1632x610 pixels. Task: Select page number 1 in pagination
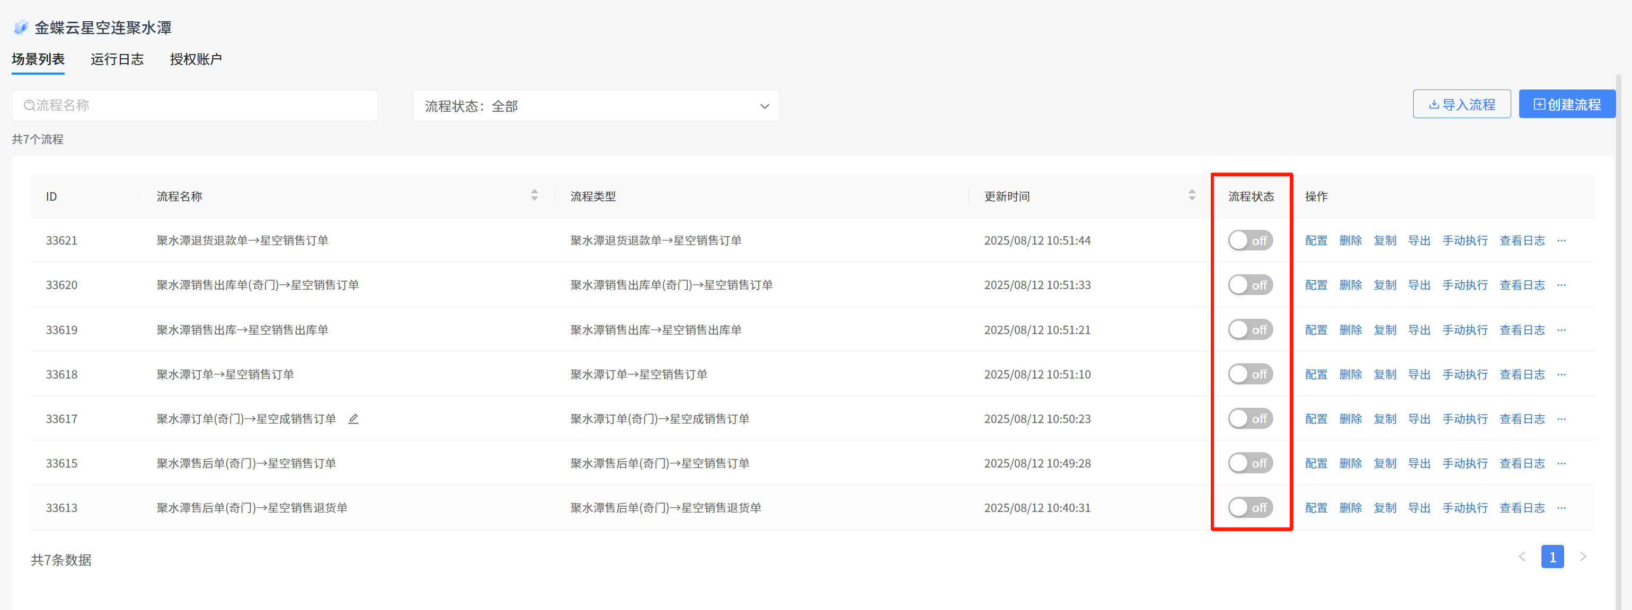[x=1552, y=557]
